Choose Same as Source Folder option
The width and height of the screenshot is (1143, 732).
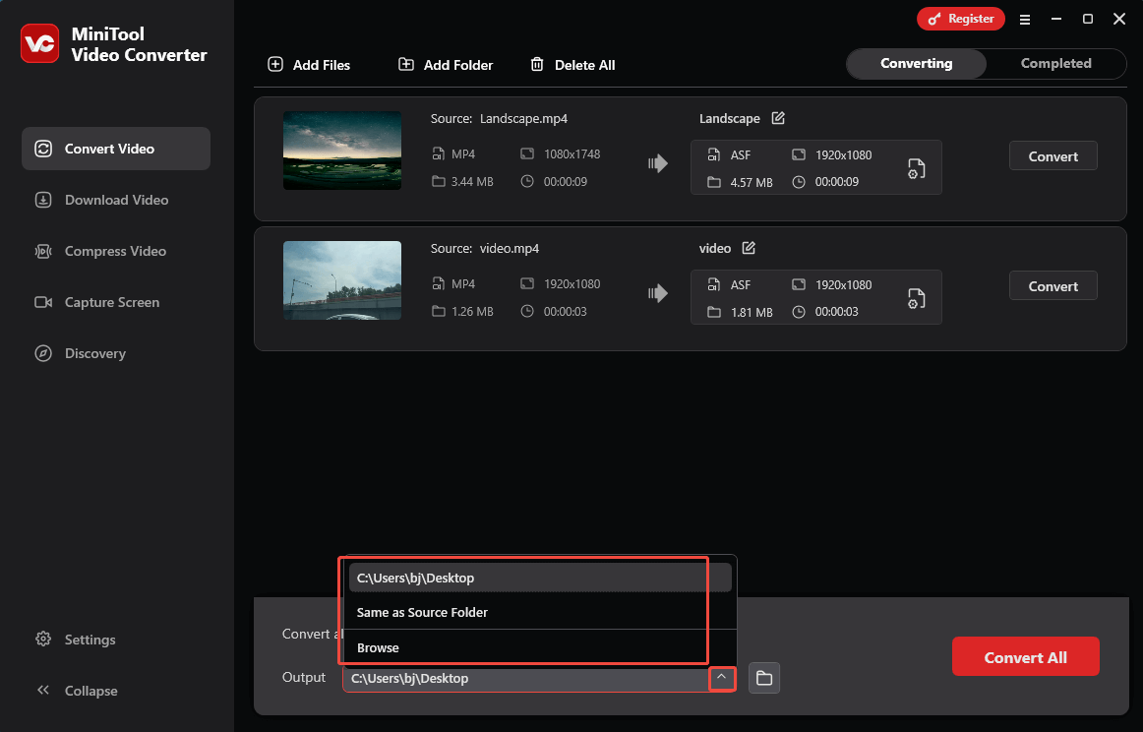pos(539,612)
